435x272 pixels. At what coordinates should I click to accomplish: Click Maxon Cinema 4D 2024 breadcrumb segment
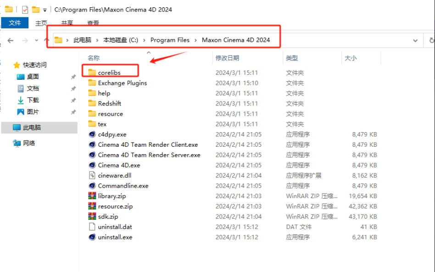236,40
